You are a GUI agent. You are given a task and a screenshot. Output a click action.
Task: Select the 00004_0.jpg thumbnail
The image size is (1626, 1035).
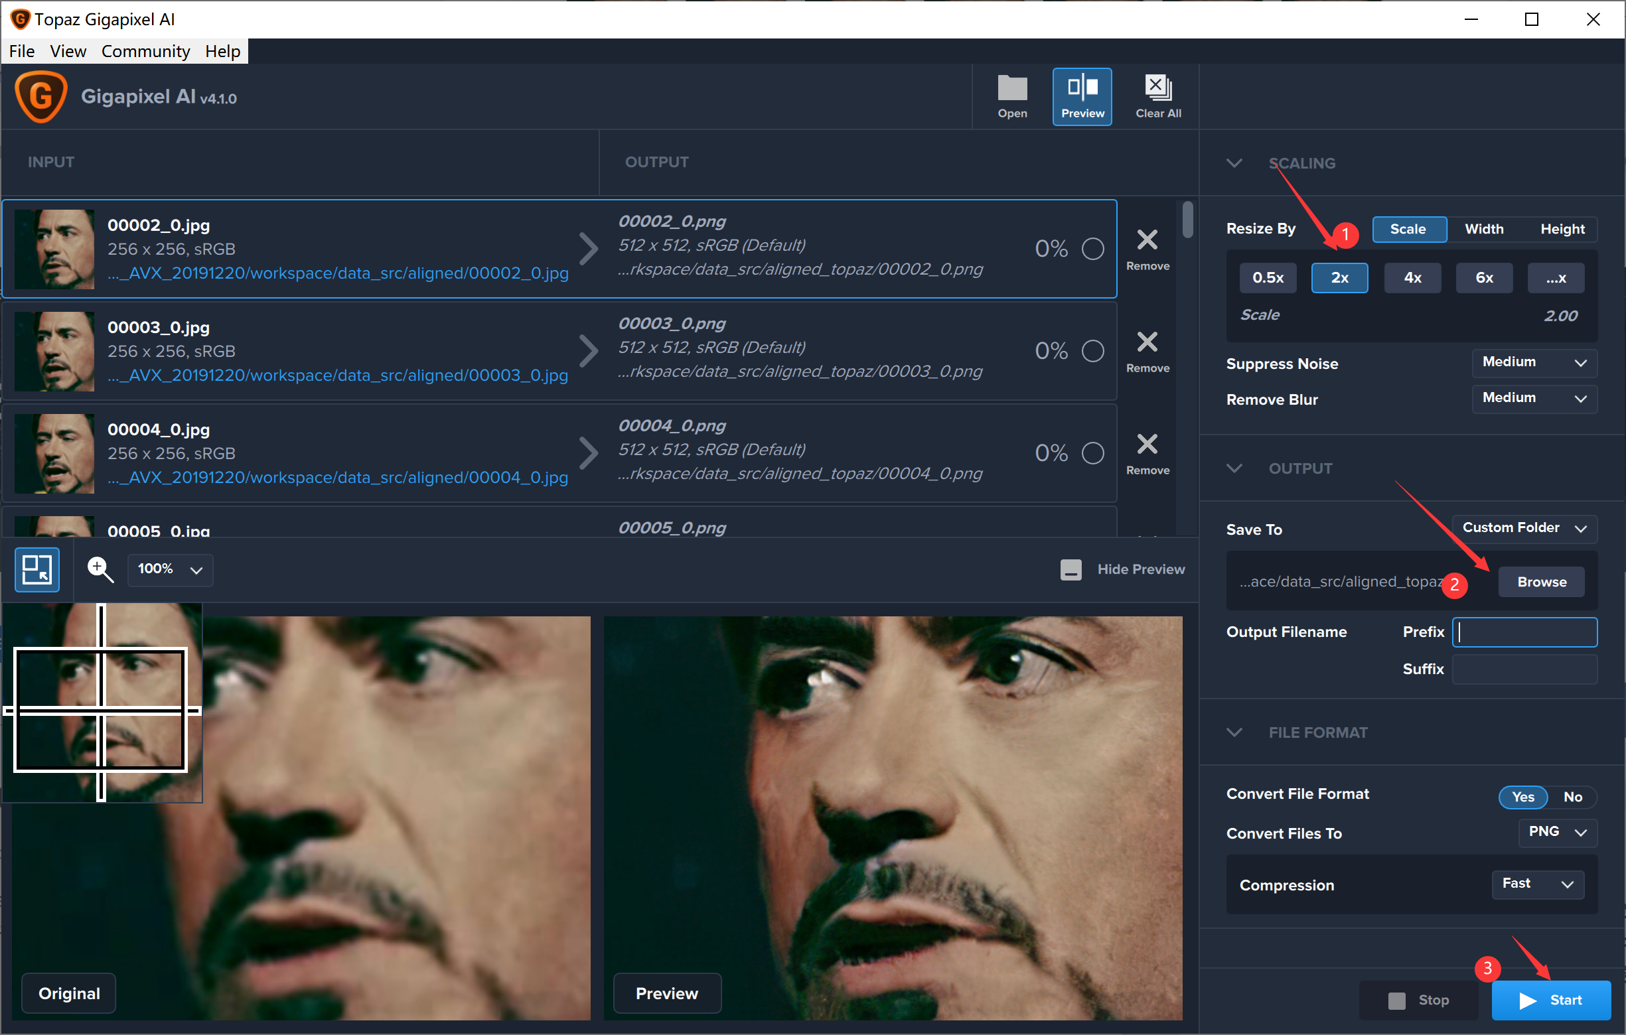point(54,453)
